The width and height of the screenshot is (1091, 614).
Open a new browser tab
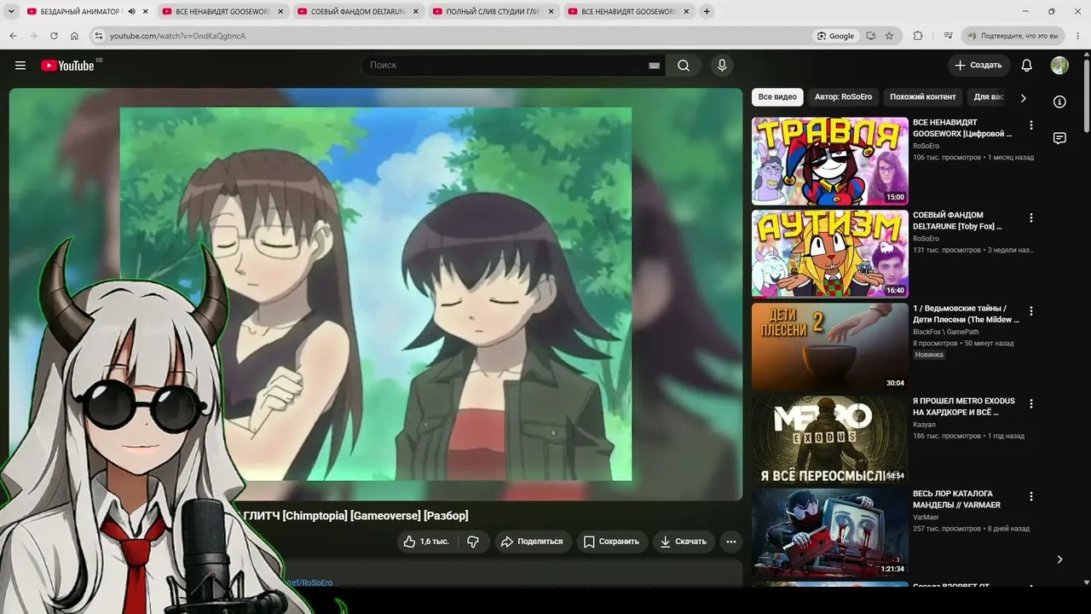coord(707,12)
